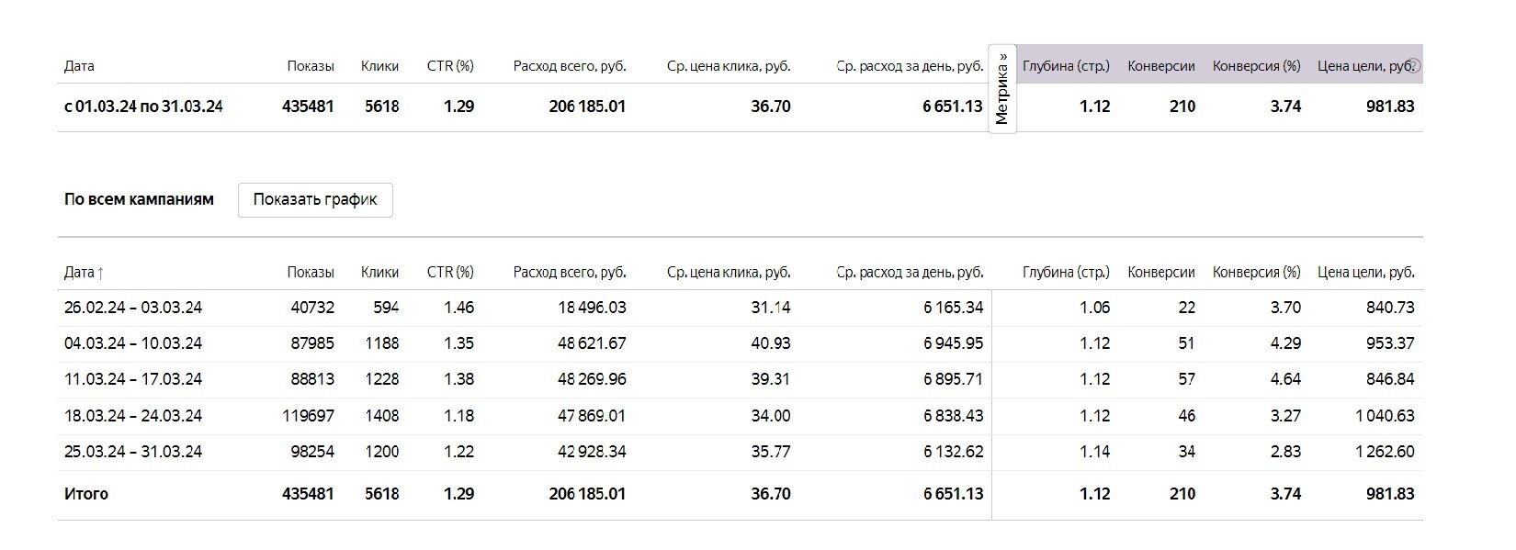
Task: Select the 18.03.24 – 24.03.24 week row
Action: [x=133, y=416]
